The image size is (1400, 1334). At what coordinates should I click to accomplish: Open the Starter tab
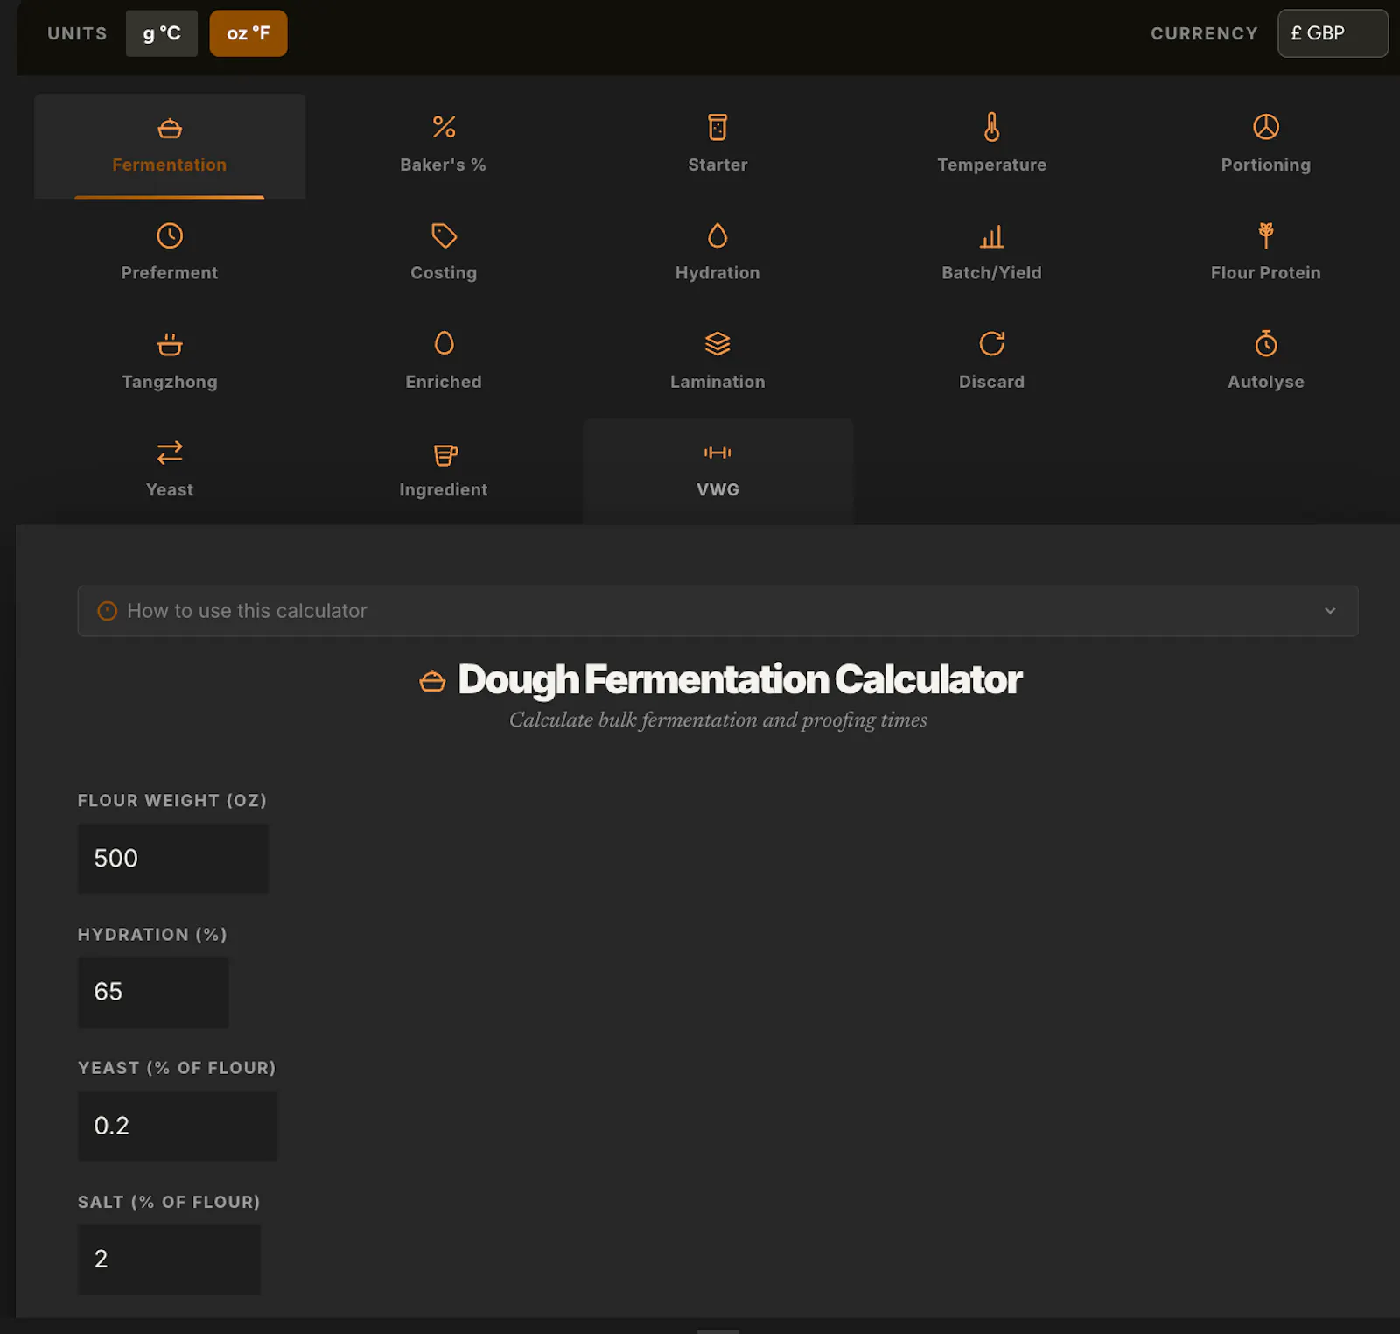coord(717,146)
